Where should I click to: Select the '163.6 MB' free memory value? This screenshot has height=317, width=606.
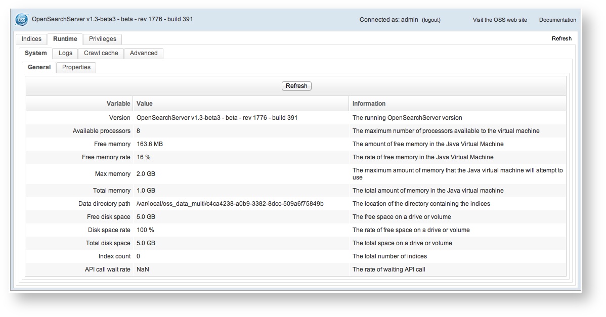coord(150,144)
